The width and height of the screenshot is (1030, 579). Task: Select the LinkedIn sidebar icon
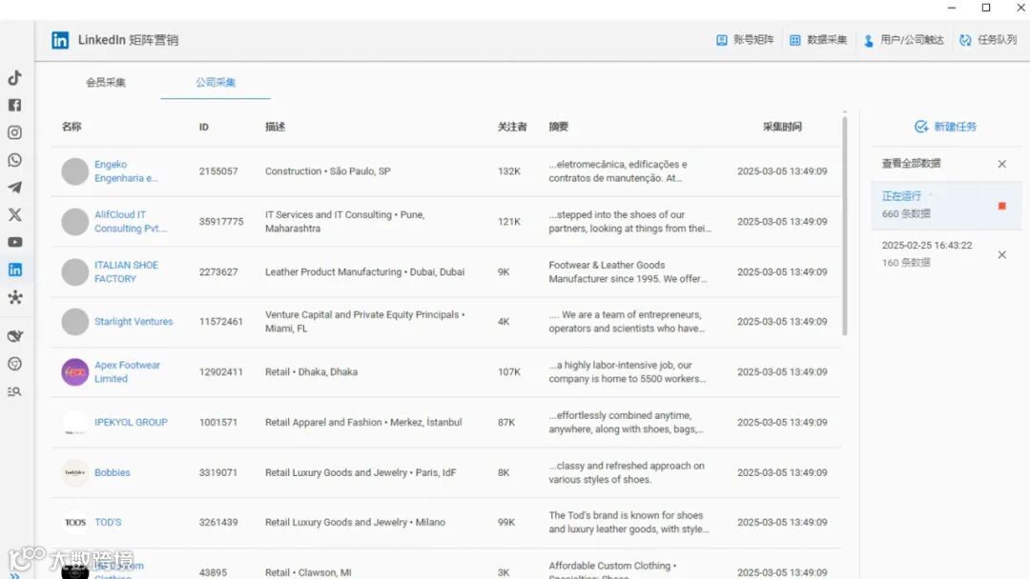click(14, 270)
